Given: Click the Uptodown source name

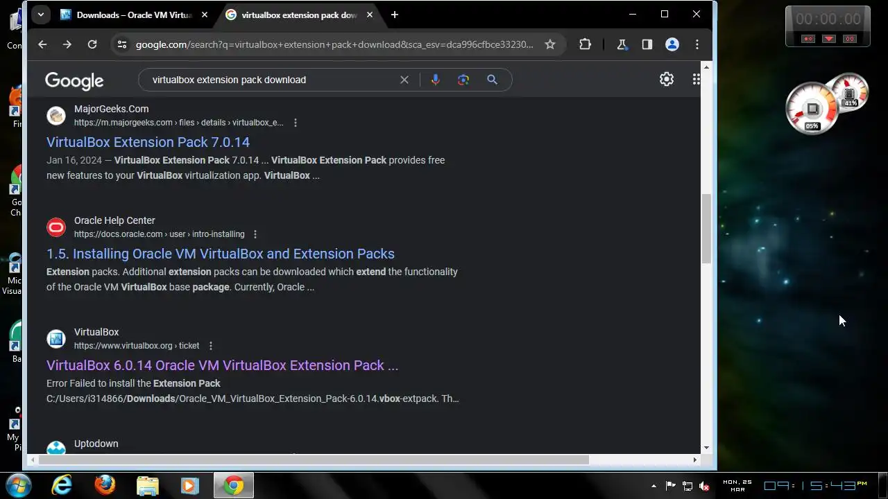Looking at the screenshot, I should coord(96,444).
